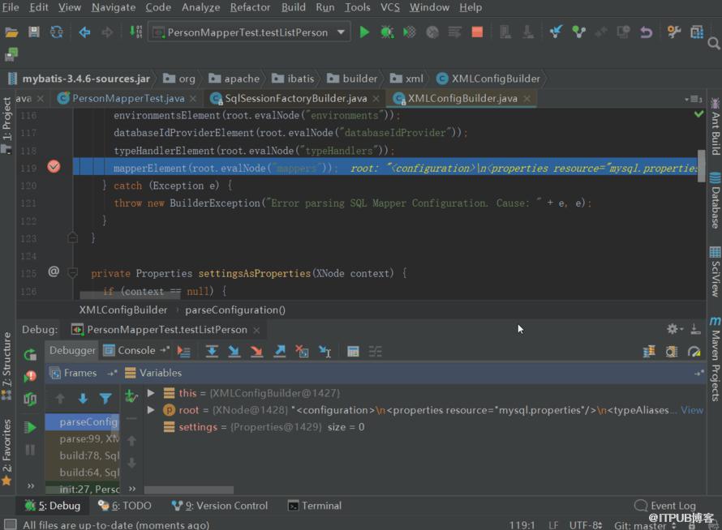The image size is (722, 530).
Task: Expand the 'this' variable node
Action: pyautogui.click(x=151, y=393)
